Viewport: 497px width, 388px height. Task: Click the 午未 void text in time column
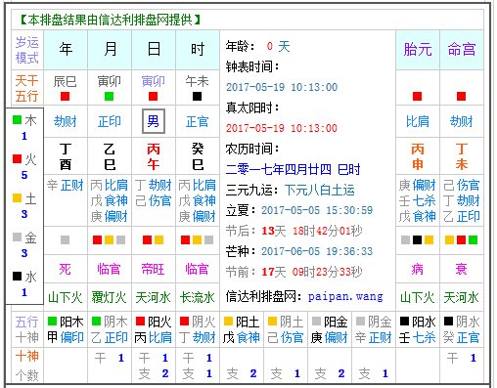tap(197, 81)
